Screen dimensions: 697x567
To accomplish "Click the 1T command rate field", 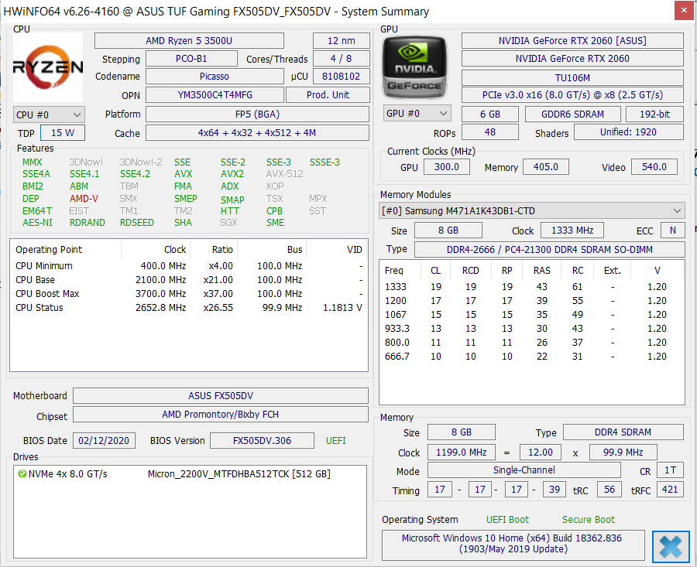I will [x=670, y=470].
